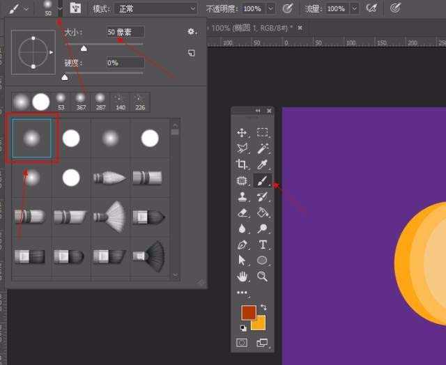The width and height of the screenshot is (446, 365).
Task: Select the Zoom magnifier tool
Action: coord(263,277)
